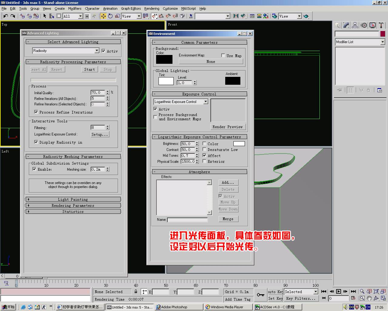Open the Rendering menu
The image size is (388, 311).
[x=152, y=9]
